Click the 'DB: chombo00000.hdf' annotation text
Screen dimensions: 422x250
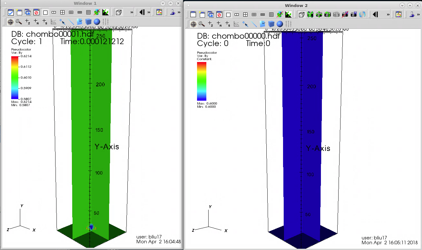coord(239,36)
